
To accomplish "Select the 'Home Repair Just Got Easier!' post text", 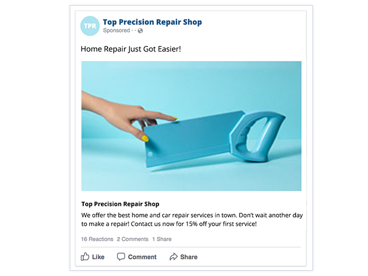I will (131, 49).
